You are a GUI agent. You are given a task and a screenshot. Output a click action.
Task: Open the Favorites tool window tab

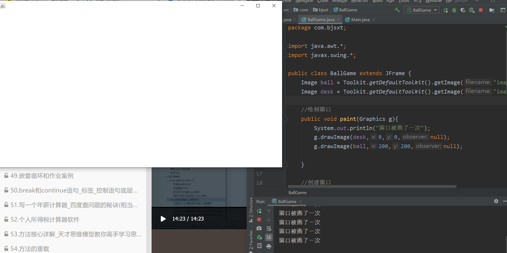click(x=251, y=241)
